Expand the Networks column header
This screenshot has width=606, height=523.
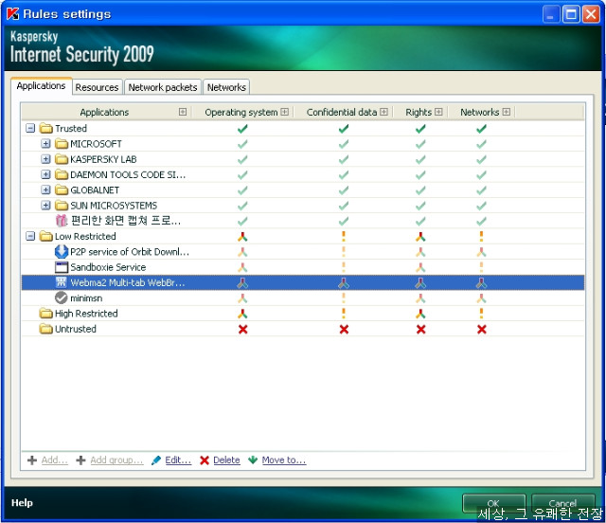click(507, 112)
